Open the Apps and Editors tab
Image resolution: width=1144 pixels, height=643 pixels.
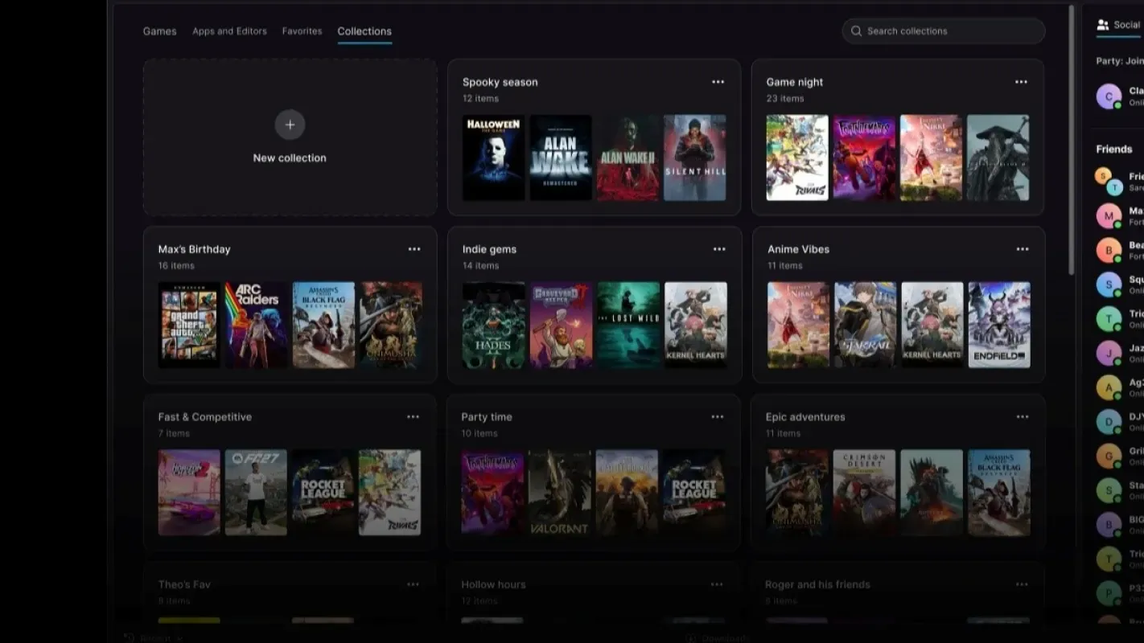[x=229, y=31]
